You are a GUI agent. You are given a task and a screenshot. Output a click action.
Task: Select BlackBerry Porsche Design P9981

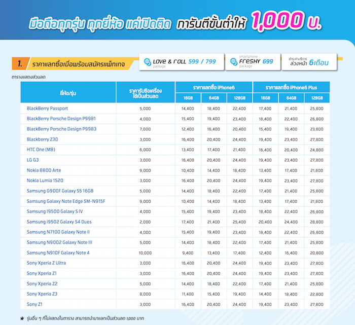[61, 119]
